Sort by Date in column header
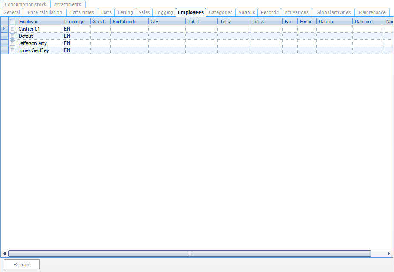The width and height of the screenshot is (394, 272). tap(334, 22)
